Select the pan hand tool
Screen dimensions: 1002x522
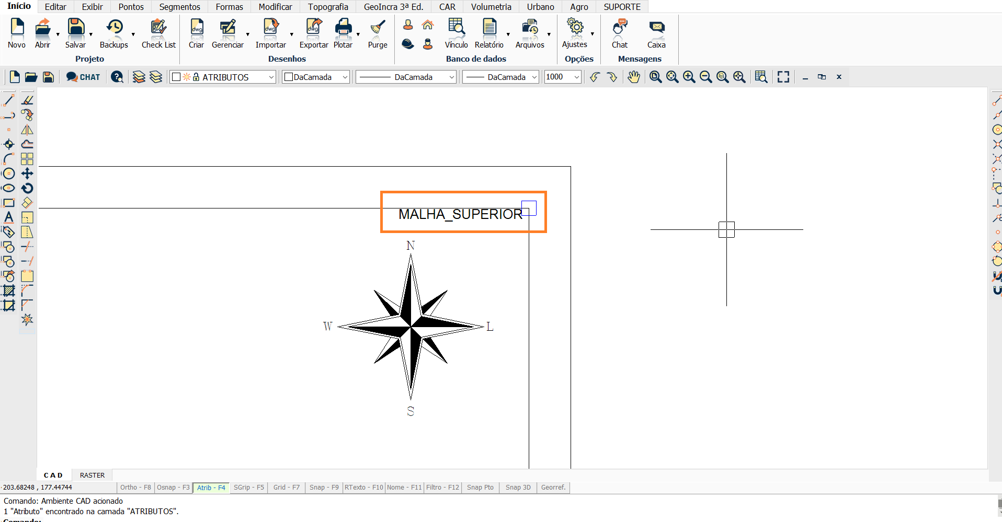coord(634,77)
